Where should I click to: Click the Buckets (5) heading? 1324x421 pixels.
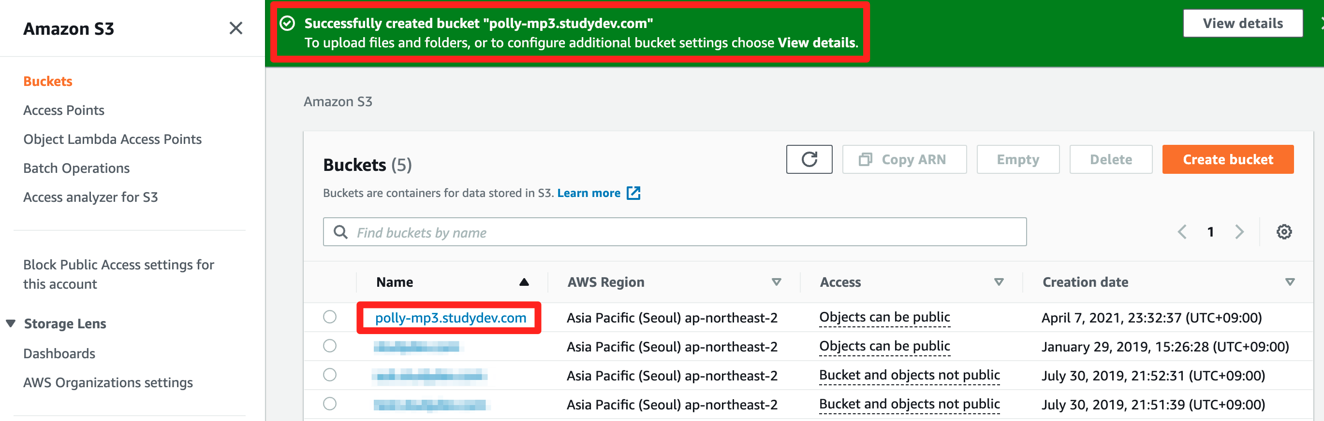[x=367, y=165]
